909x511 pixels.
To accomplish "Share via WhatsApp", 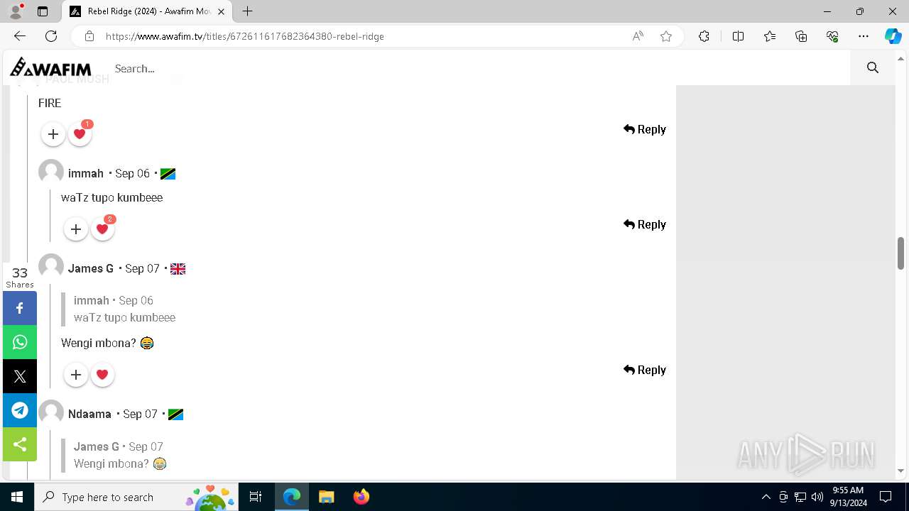I will coord(20,342).
